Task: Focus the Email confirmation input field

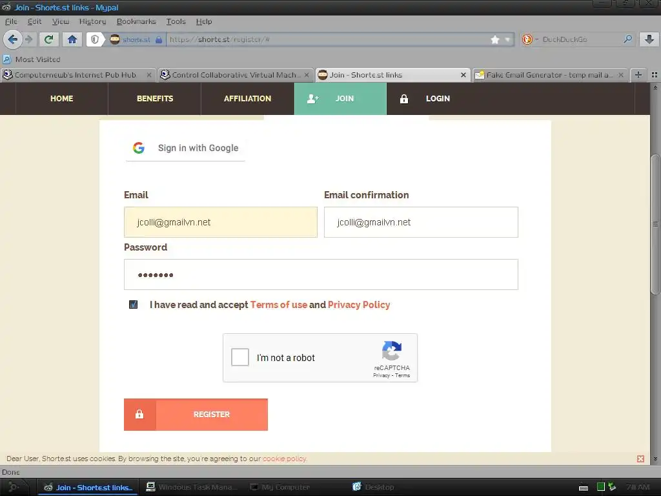Action: (x=421, y=222)
